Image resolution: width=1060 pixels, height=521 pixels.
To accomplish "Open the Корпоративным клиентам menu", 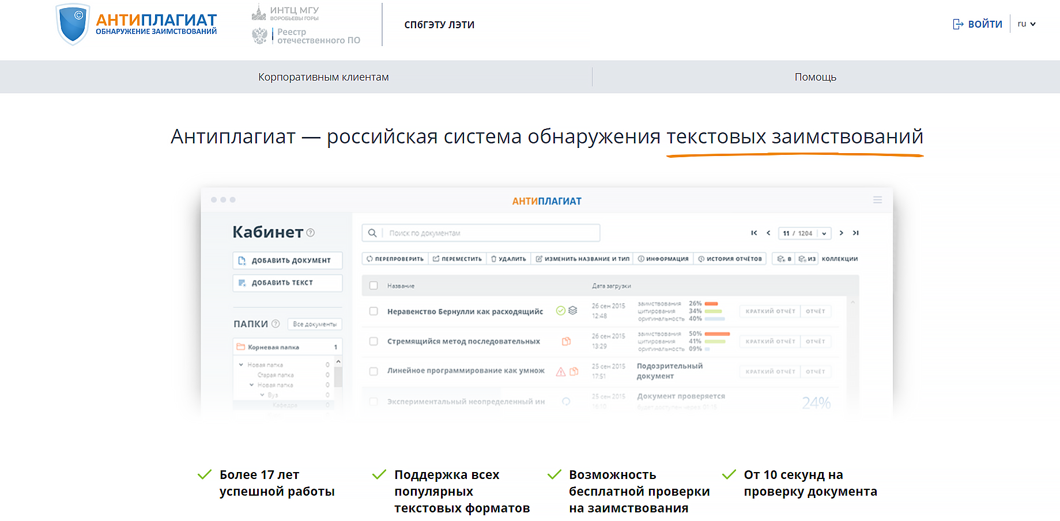I will [x=323, y=77].
